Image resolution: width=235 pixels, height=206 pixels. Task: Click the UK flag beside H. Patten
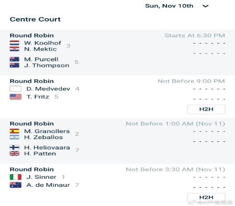click(x=15, y=154)
